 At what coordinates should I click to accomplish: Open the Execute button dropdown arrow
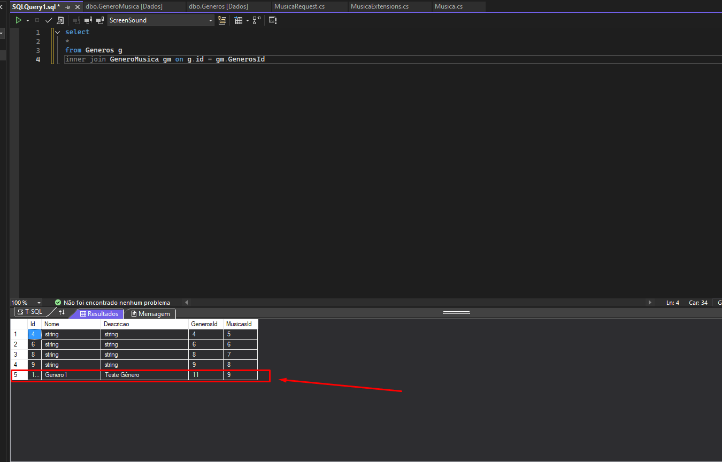pyautogui.click(x=28, y=20)
